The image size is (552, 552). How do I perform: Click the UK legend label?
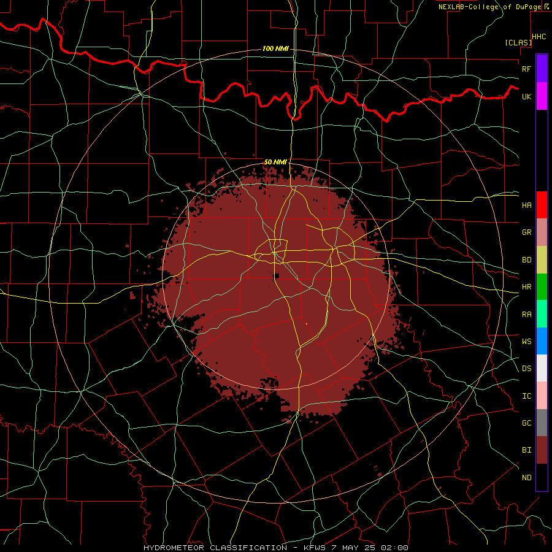point(527,96)
